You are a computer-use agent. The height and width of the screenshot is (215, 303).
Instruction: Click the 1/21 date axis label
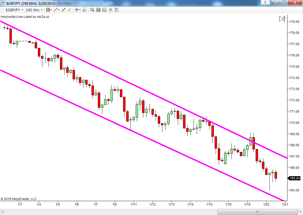(285, 204)
